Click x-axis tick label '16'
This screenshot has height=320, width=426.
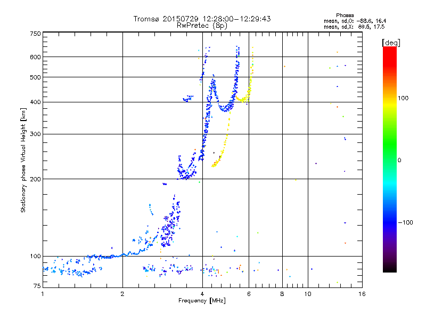coord(362,294)
